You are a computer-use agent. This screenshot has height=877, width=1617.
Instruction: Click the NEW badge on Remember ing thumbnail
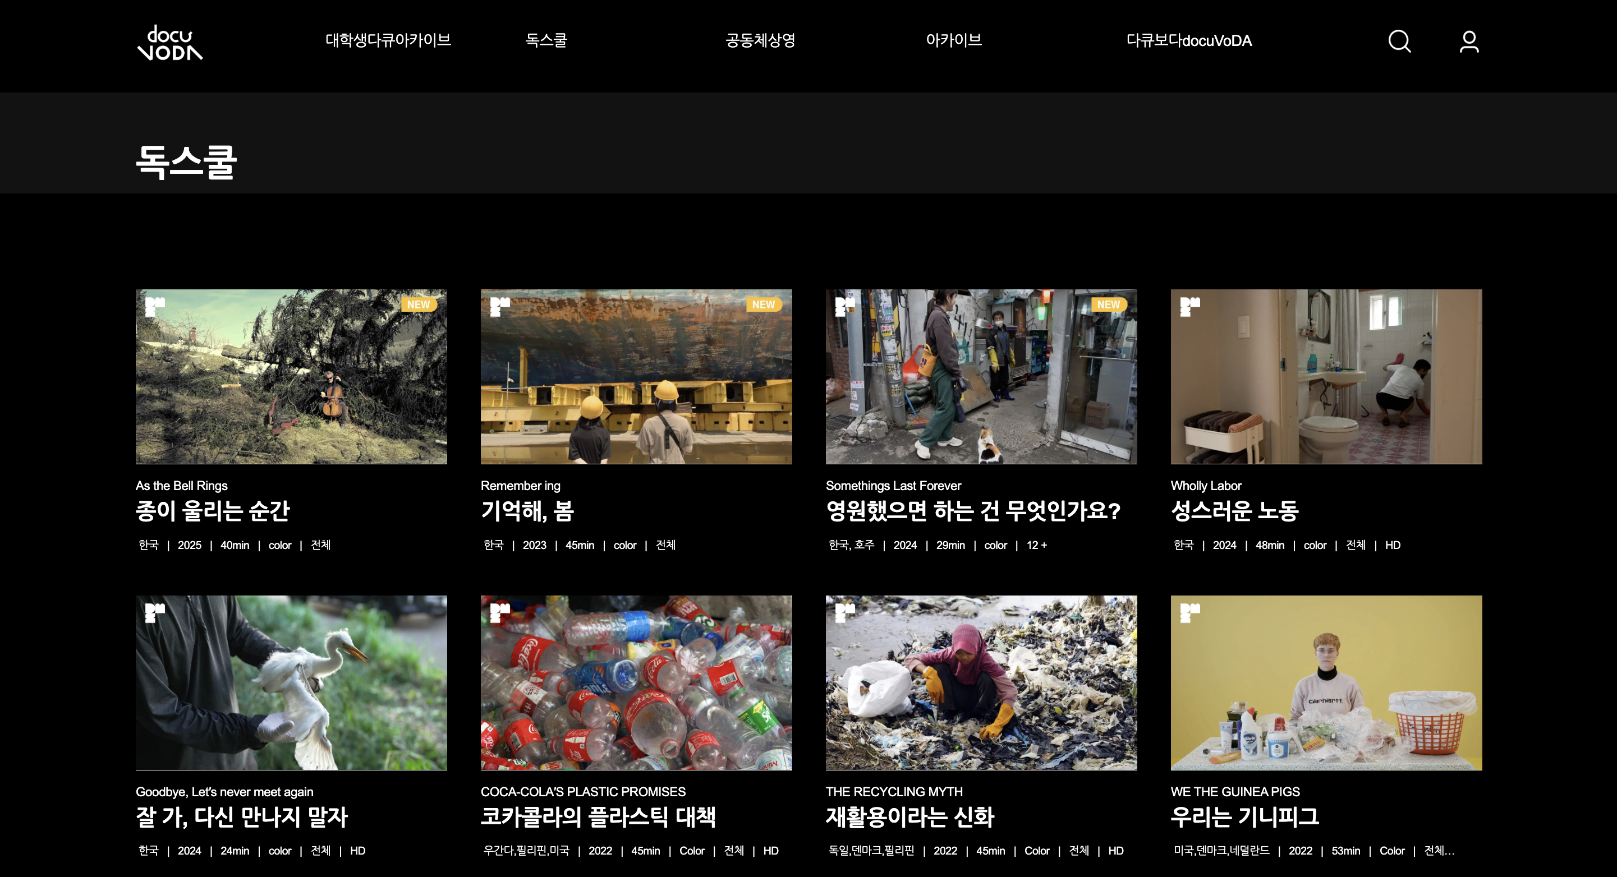pyautogui.click(x=763, y=304)
